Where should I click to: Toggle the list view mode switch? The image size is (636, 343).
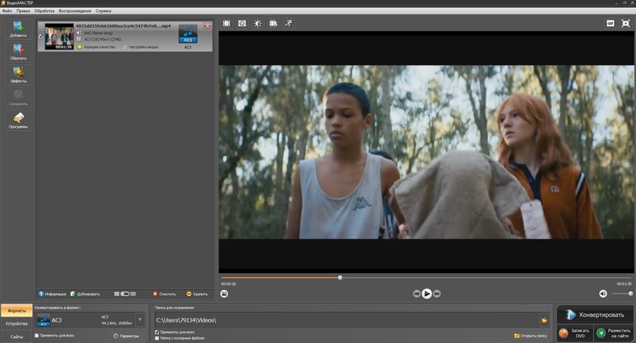pos(125,294)
